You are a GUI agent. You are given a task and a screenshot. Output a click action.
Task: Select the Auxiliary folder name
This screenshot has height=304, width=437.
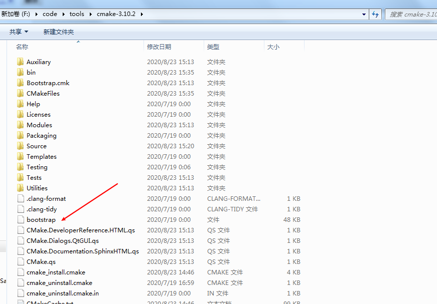[x=39, y=62]
